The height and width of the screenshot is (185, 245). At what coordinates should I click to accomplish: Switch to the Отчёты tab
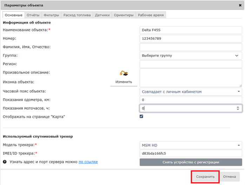pos(33,15)
